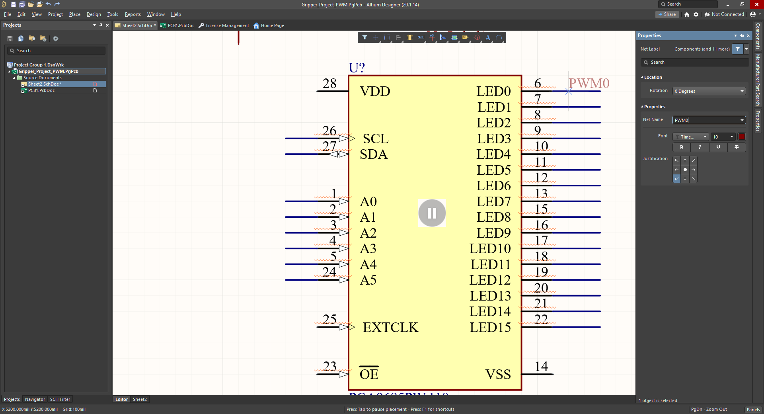764x414 pixels.
Task: Open the File menu
Action: [8, 14]
